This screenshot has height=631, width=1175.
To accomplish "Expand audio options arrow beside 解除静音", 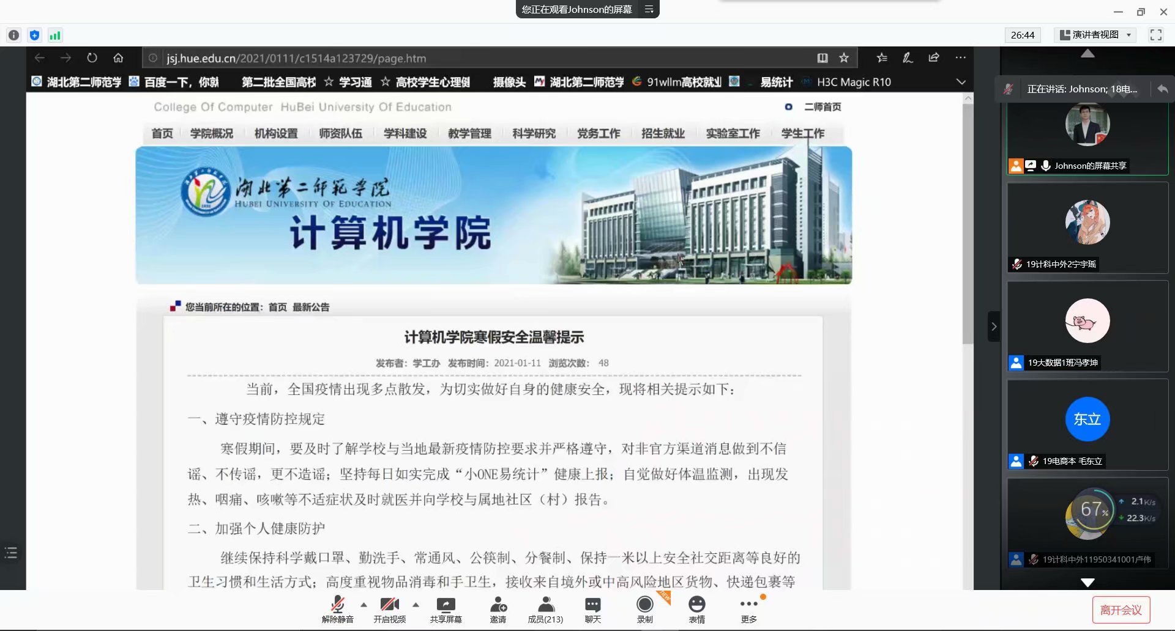I will [x=364, y=605].
